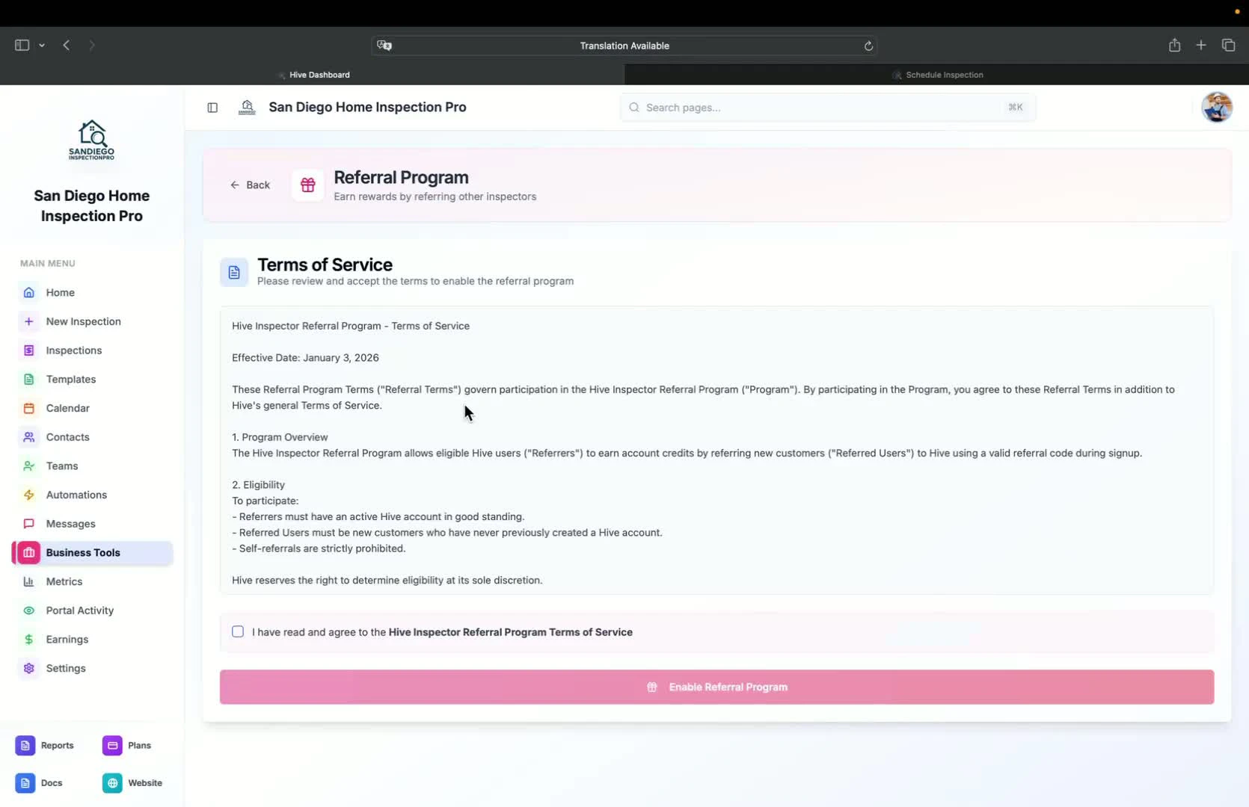Click the Back button

tap(250, 185)
